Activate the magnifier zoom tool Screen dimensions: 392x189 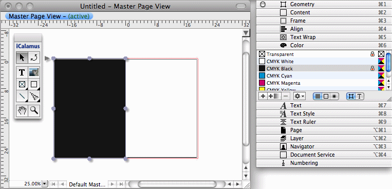point(34,110)
